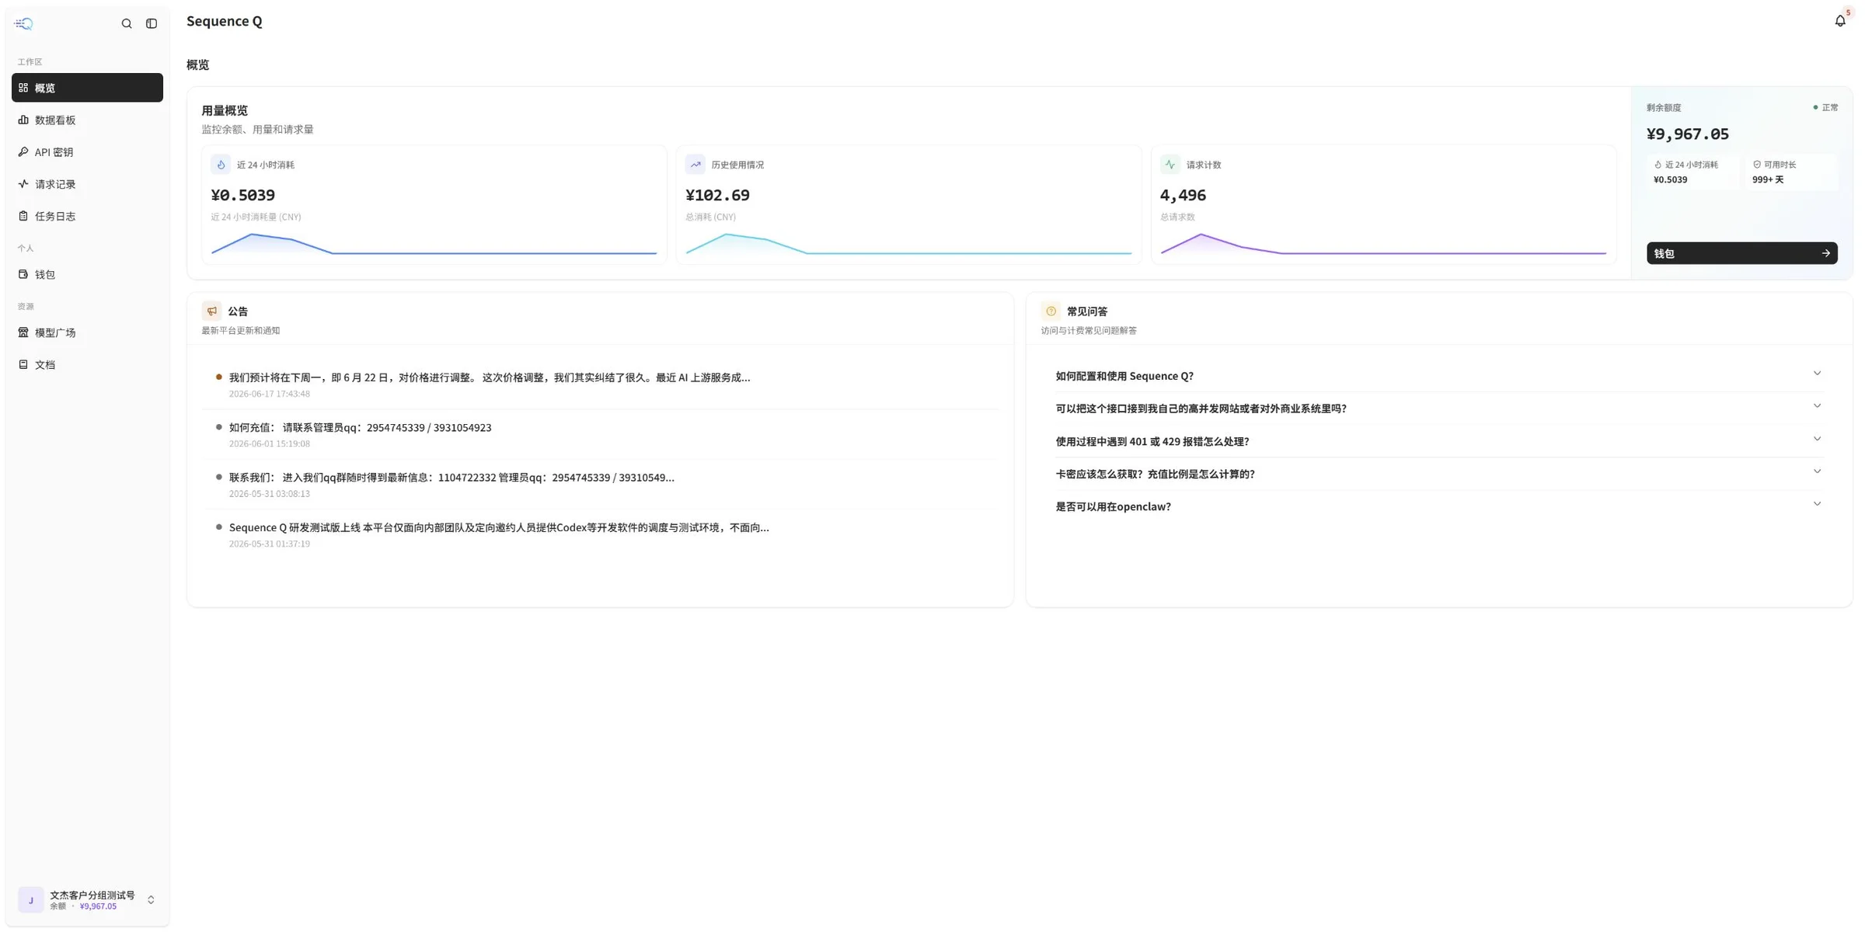Click the sidebar 钱包 wallet icon
The height and width of the screenshot is (932, 1865).
pos(23,274)
